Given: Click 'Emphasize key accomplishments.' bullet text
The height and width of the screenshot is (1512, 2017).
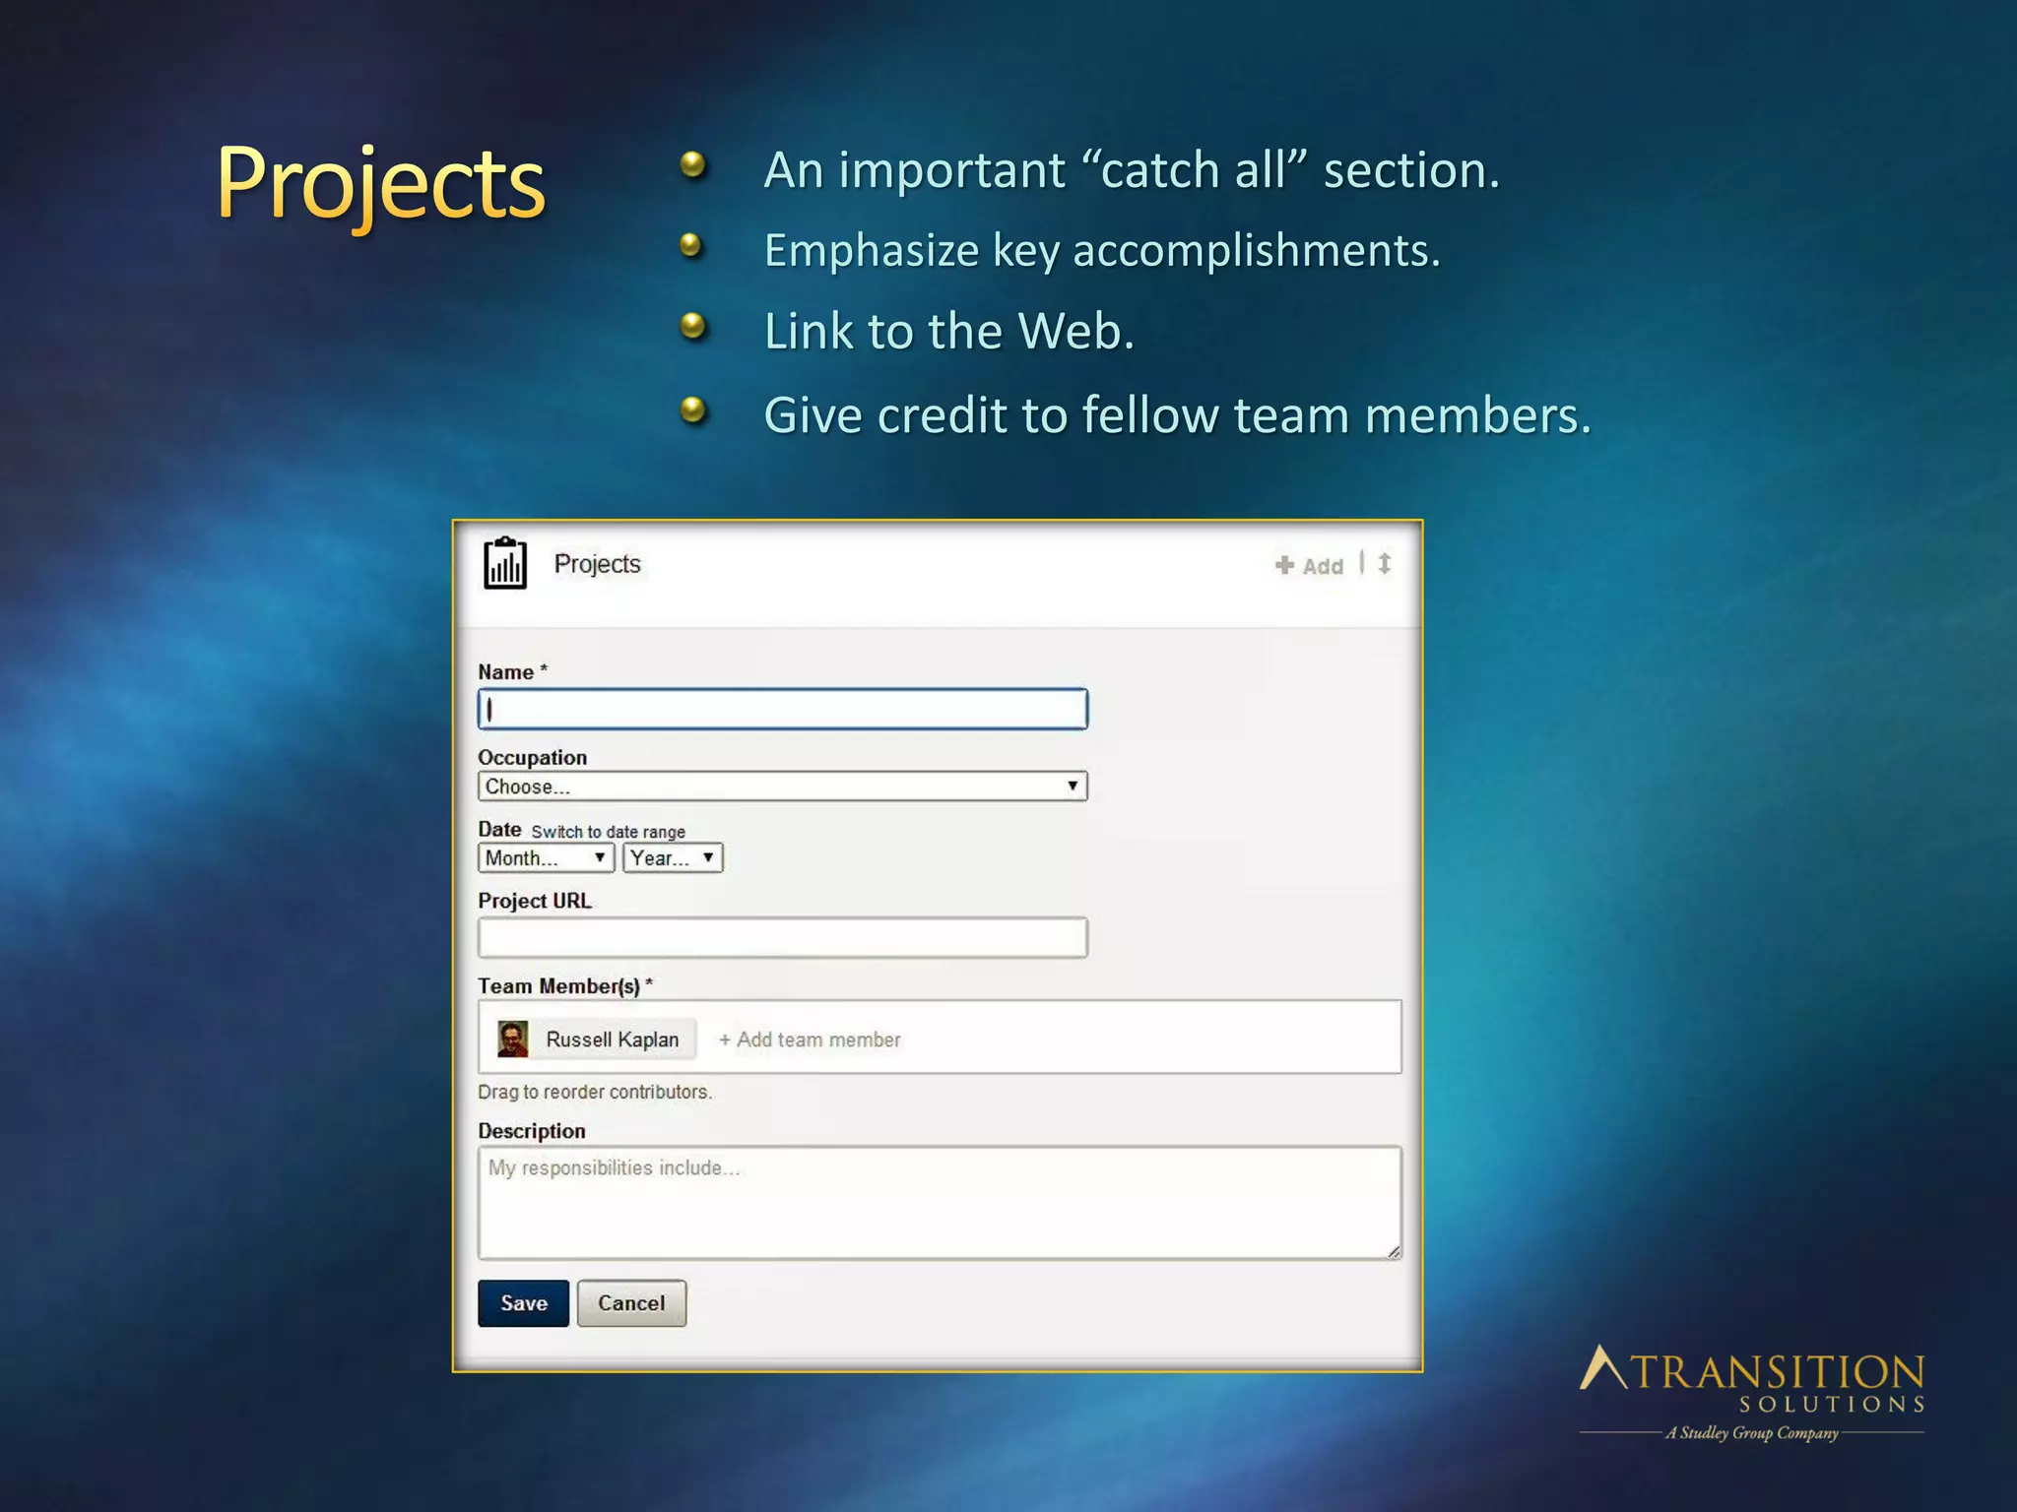Looking at the screenshot, I should [1102, 250].
